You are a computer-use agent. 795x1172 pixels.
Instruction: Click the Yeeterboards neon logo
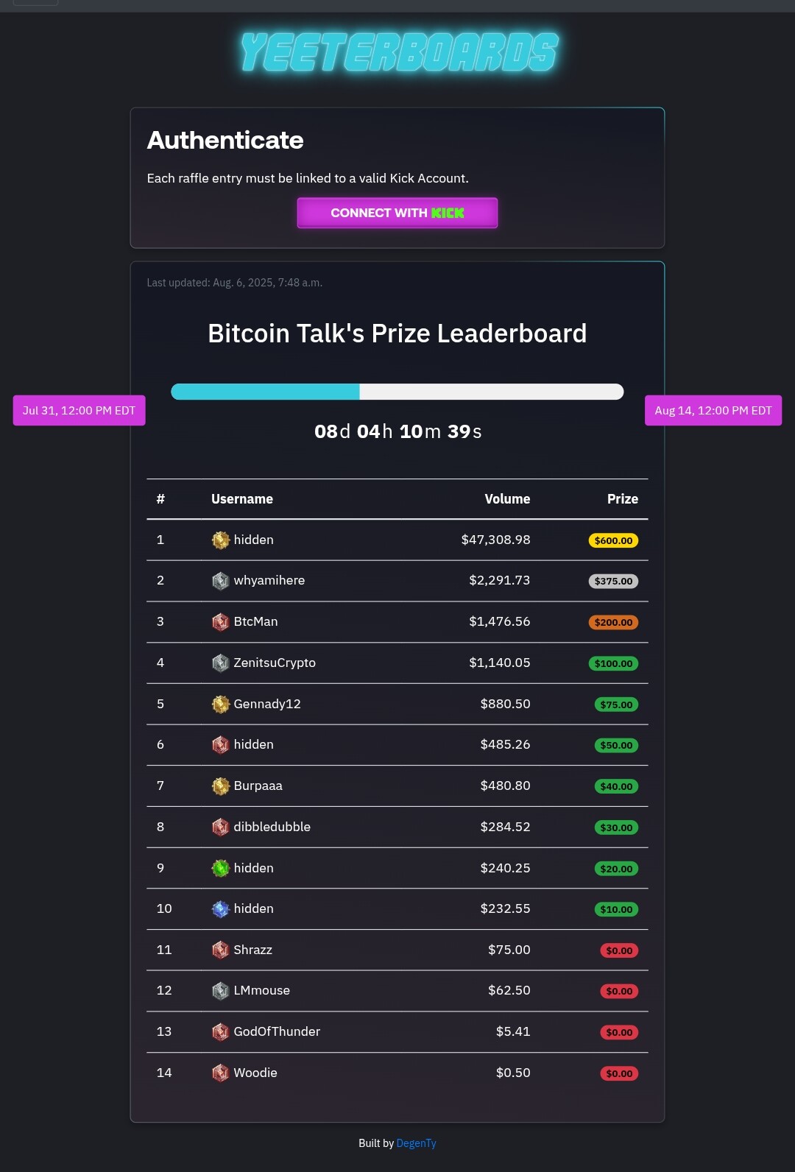pyautogui.click(x=398, y=52)
